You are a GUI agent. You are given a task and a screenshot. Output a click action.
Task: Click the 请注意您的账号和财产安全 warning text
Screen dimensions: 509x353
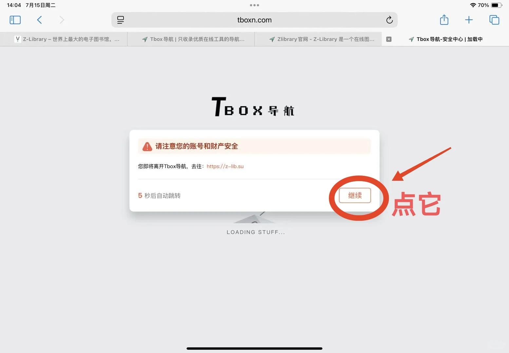point(197,146)
